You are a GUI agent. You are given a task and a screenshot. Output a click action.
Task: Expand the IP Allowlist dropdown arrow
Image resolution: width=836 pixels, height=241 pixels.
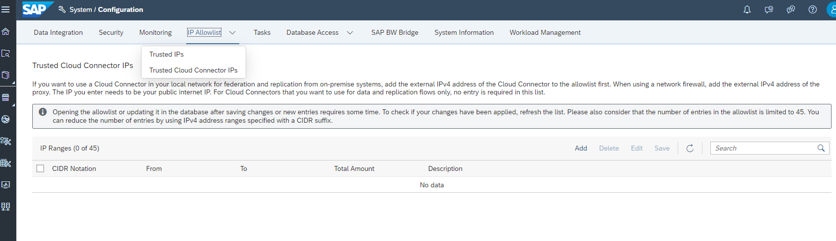(232, 33)
